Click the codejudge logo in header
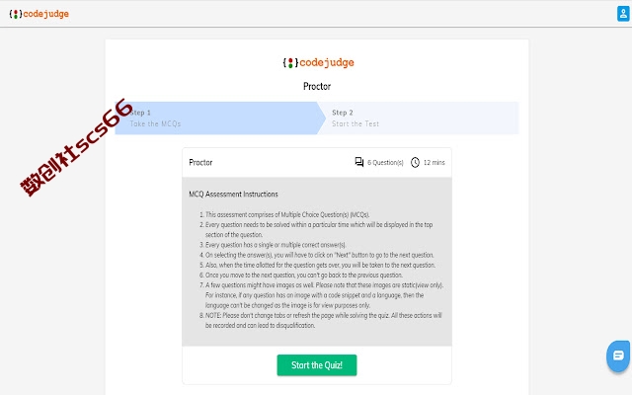Image resolution: width=632 pixels, height=395 pixels. tap(39, 14)
